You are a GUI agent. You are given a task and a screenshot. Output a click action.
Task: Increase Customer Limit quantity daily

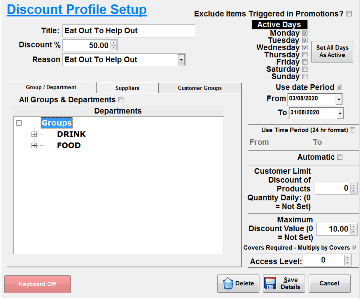click(x=353, y=186)
